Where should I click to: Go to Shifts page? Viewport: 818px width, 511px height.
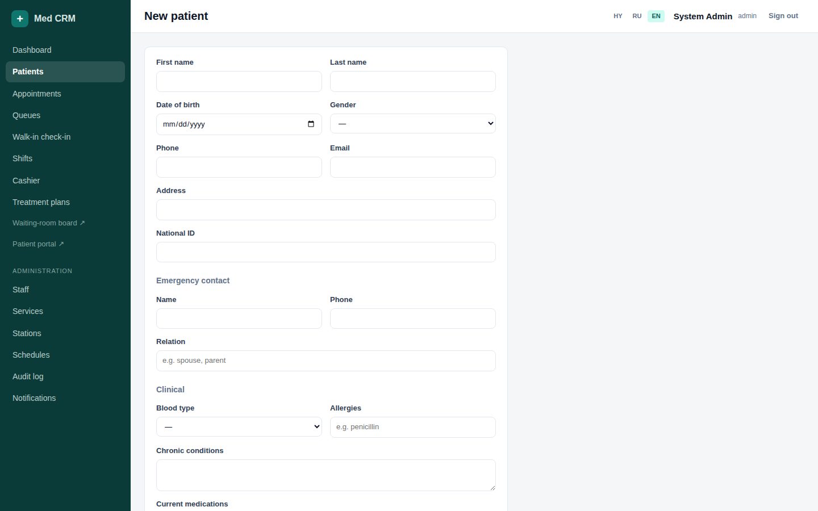click(x=65, y=158)
